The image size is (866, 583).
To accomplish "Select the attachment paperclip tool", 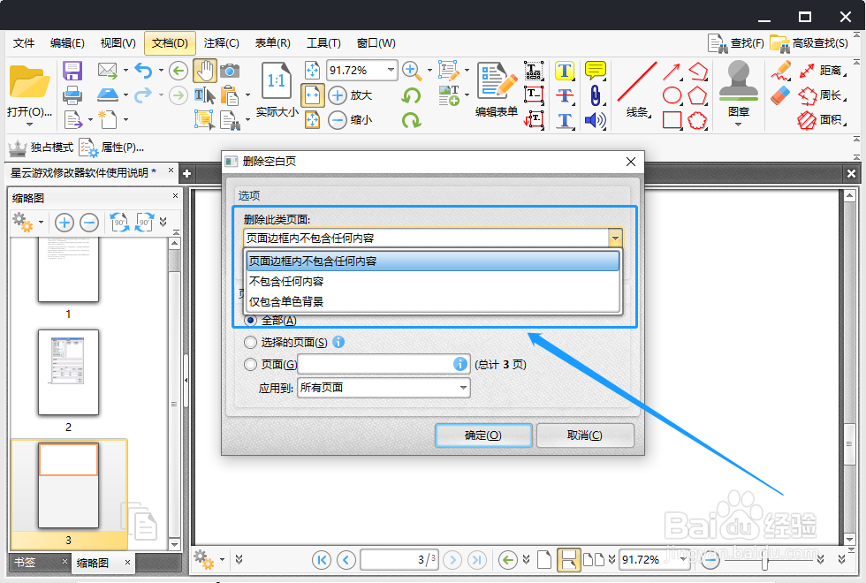I will (x=594, y=95).
